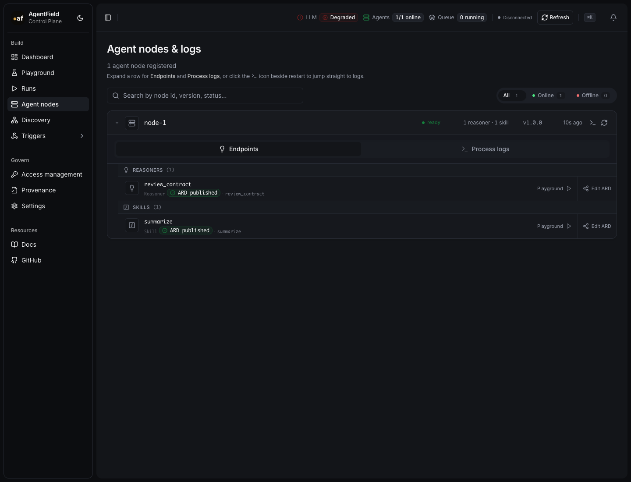This screenshot has height=482, width=631.
Task: Open Triggers in sidebar
Action: [48, 136]
